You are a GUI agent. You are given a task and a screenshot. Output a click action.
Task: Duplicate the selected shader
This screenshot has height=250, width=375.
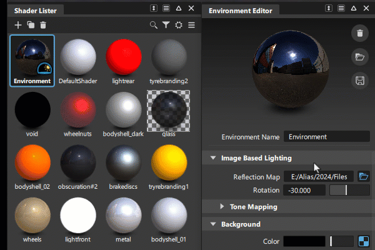pos(31,25)
